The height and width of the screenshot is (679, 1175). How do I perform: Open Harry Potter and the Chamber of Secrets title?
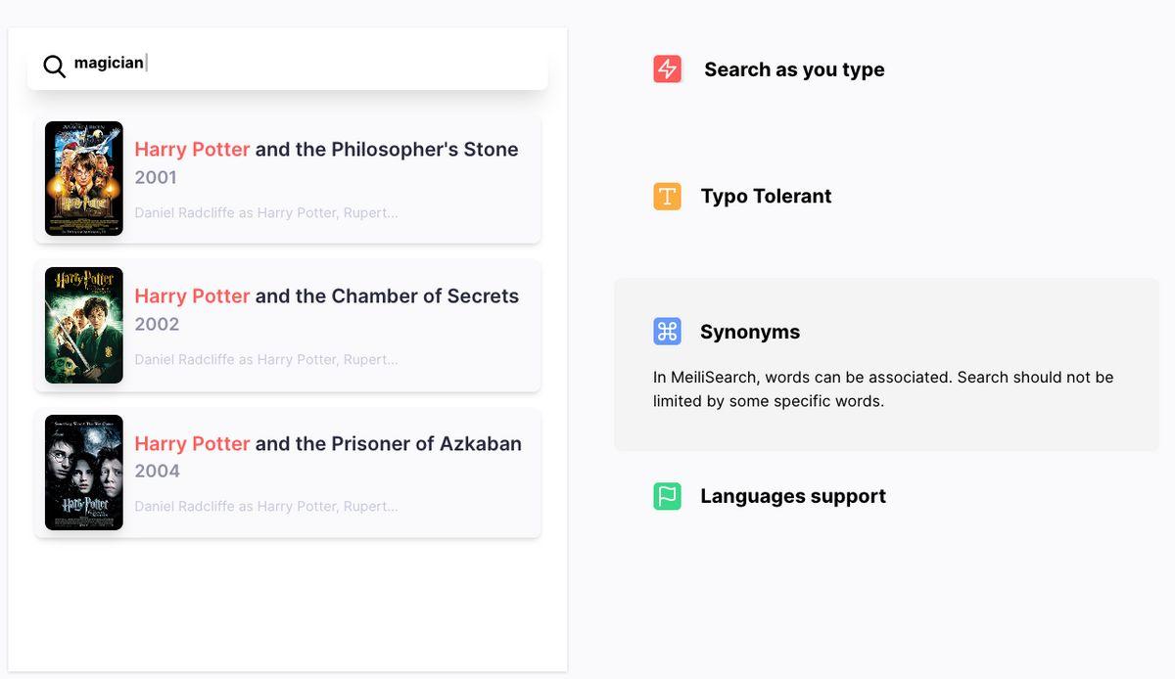tap(326, 296)
